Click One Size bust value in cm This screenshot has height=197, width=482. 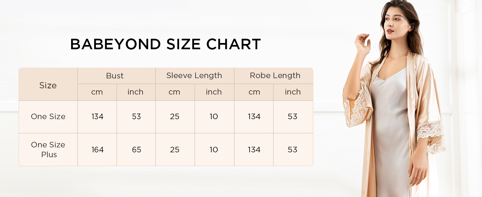(x=97, y=117)
